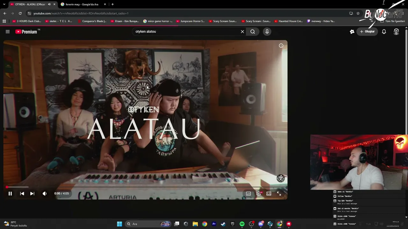Open the Chrome apps grid
Image resolution: width=408 pixels, height=229 pixels.
tap(4, 21)
